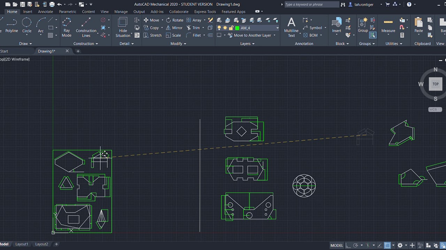Select the Polyline drawing tool
Viewport: 446px width, 250px height.
tap(11, 26)
